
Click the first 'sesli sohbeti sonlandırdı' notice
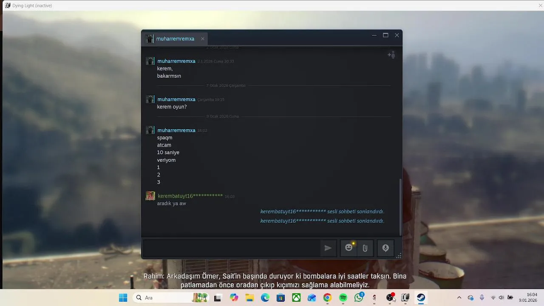(x=322, y=212)
